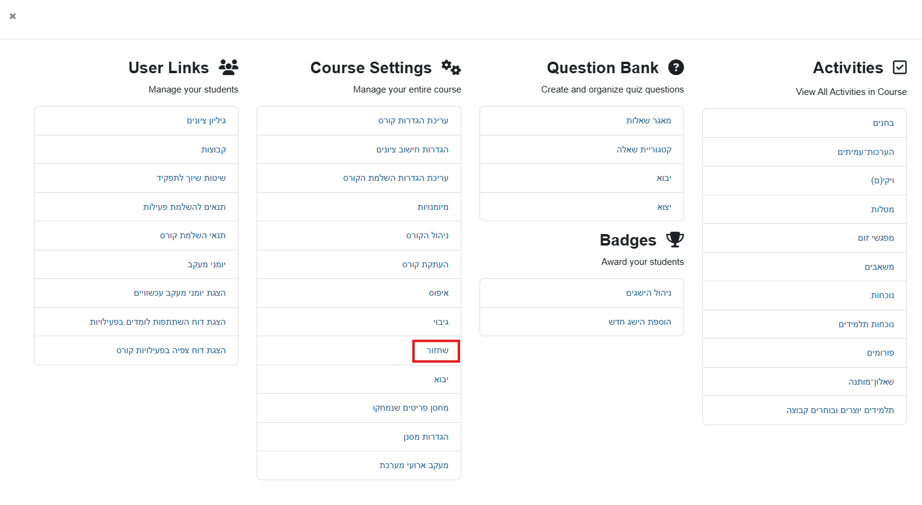The width and height of the screenshot is (922, 505).
Task: Open ניהול הישגים under Badges
Action: pos(648,293)
